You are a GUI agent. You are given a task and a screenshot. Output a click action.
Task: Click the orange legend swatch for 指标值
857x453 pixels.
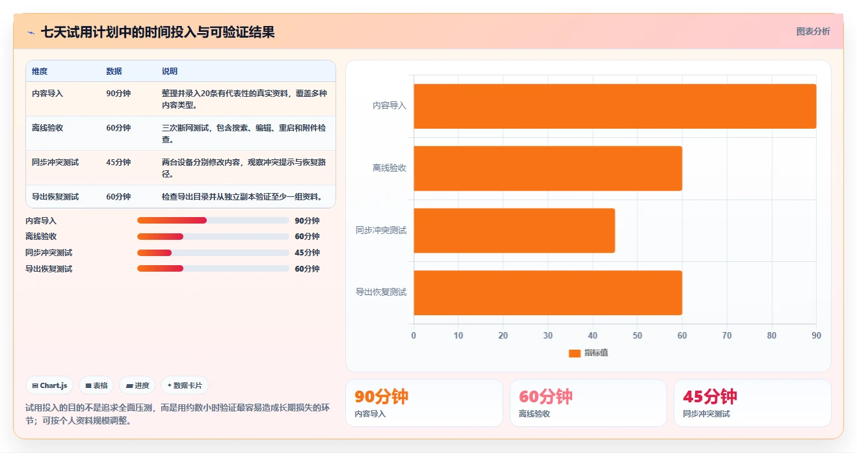[x=574, y=354]
